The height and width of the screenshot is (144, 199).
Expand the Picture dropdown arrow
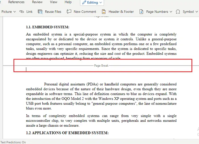tap(15, 12)
